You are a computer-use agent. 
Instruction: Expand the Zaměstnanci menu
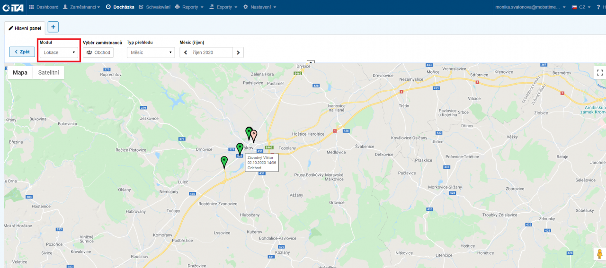click(x=81, y=7)
